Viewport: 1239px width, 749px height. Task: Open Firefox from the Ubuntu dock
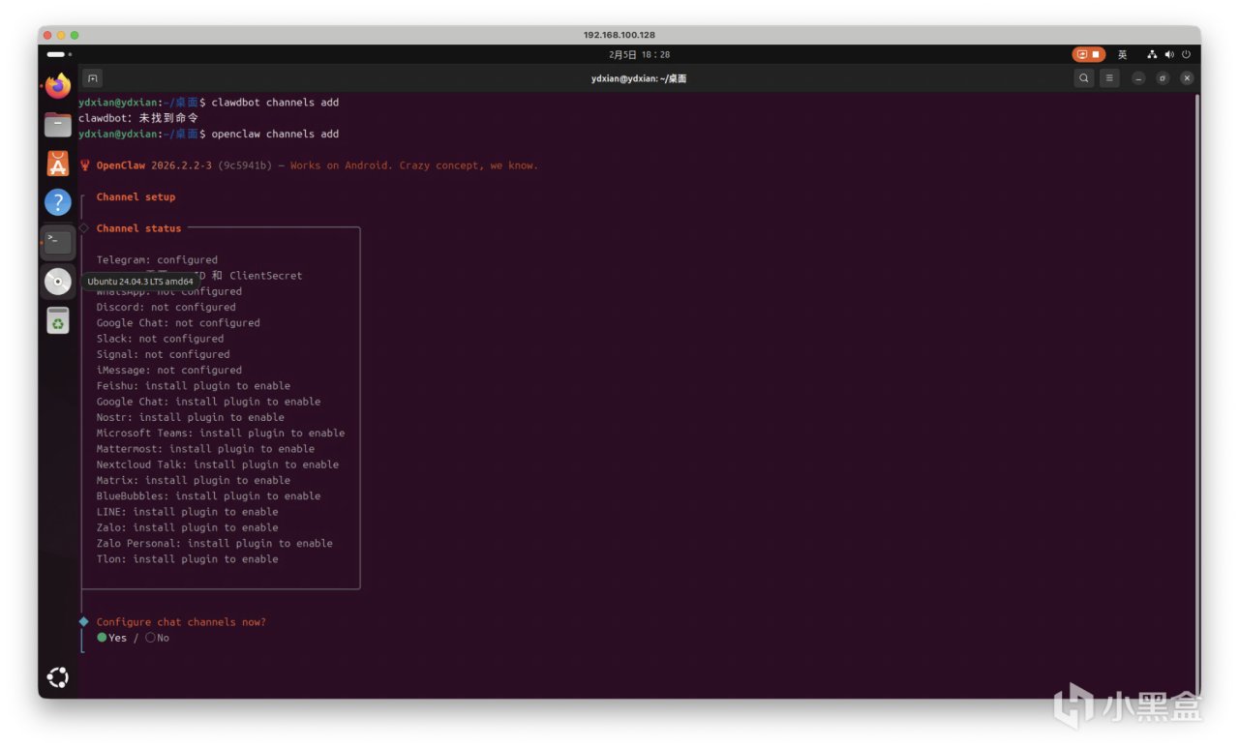pos(58,86)
